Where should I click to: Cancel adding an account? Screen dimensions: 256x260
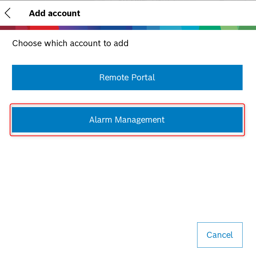click(220, 235)
